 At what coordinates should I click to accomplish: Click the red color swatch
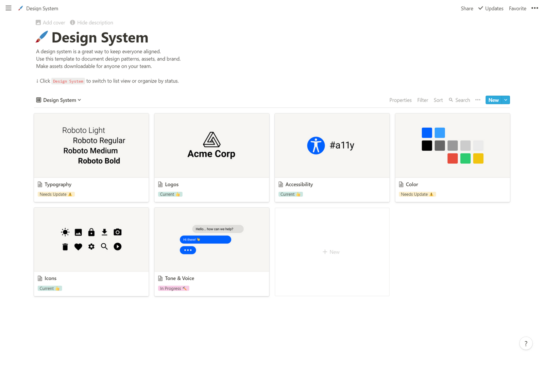pos(453,158)
